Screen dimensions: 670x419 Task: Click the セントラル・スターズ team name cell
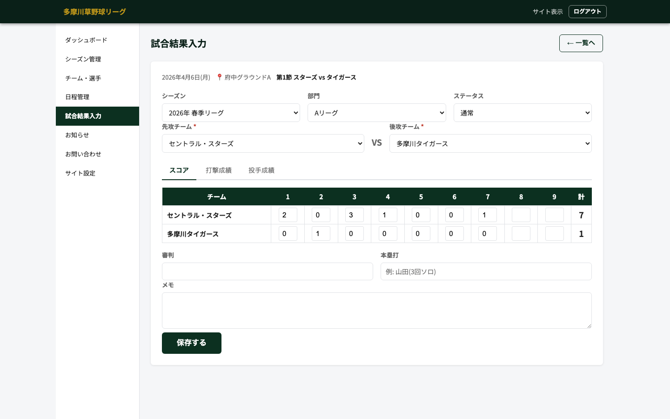click(217, 215)
